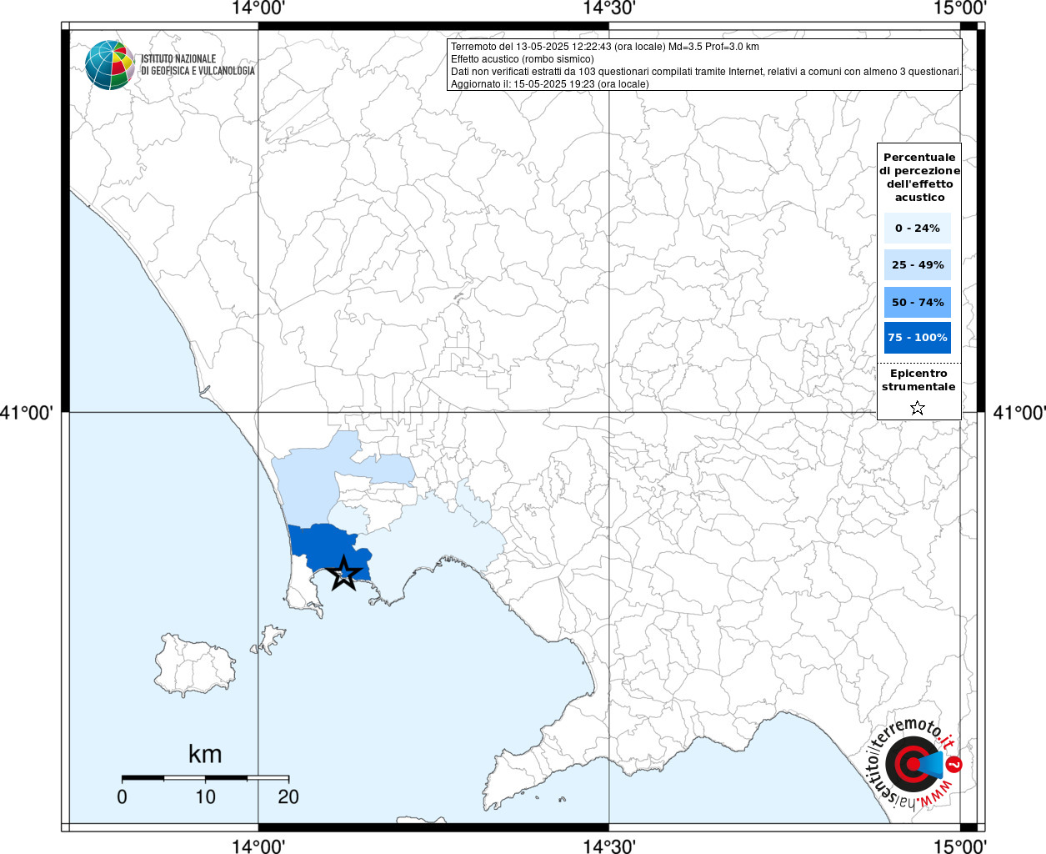Click the top 14°00' longitude label
This screenshot has width=1046, height=854.
pyautogui.click(x=258, y=8)
